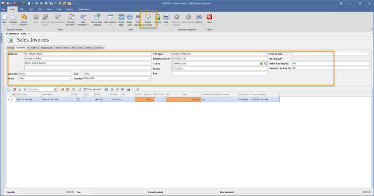Image resolution: width=374 pixels, height=196 pixels.
Task: Open the TIN Type dropdown
Action: coord(266,54)
